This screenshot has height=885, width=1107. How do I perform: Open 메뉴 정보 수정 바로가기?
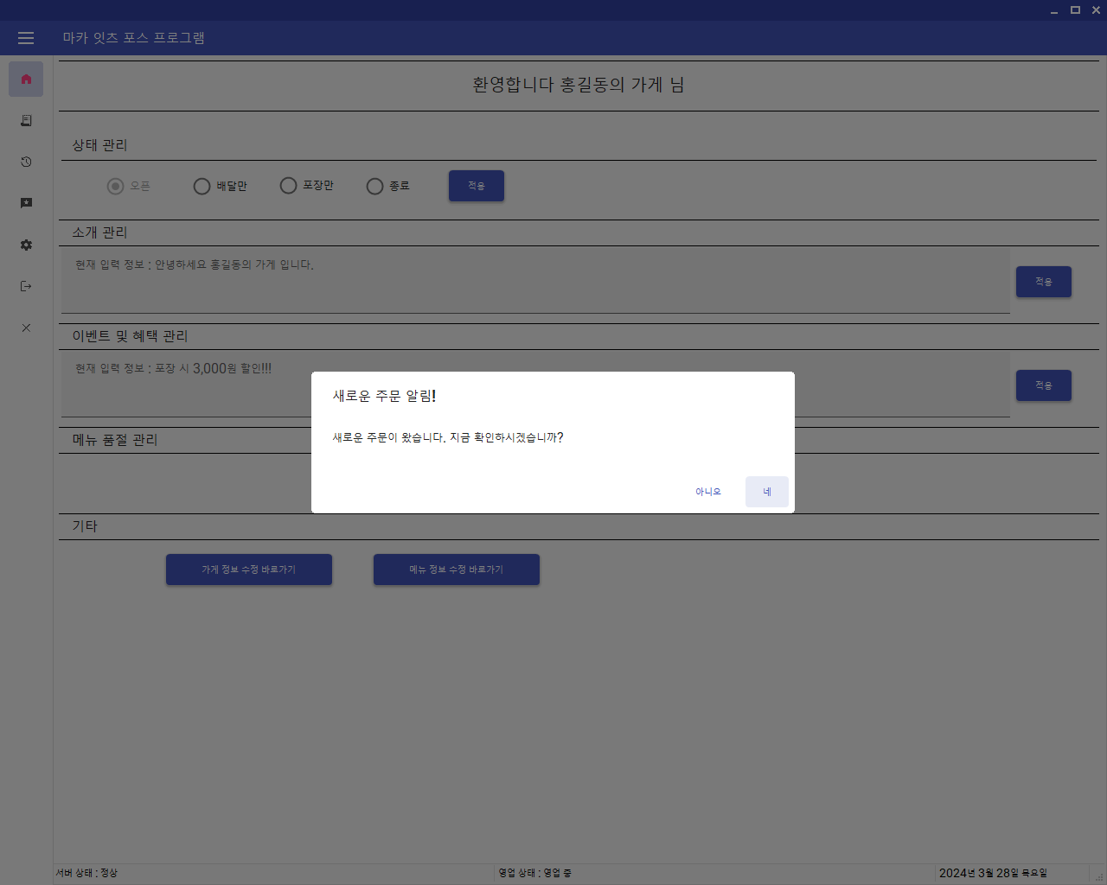pos(457,570)
